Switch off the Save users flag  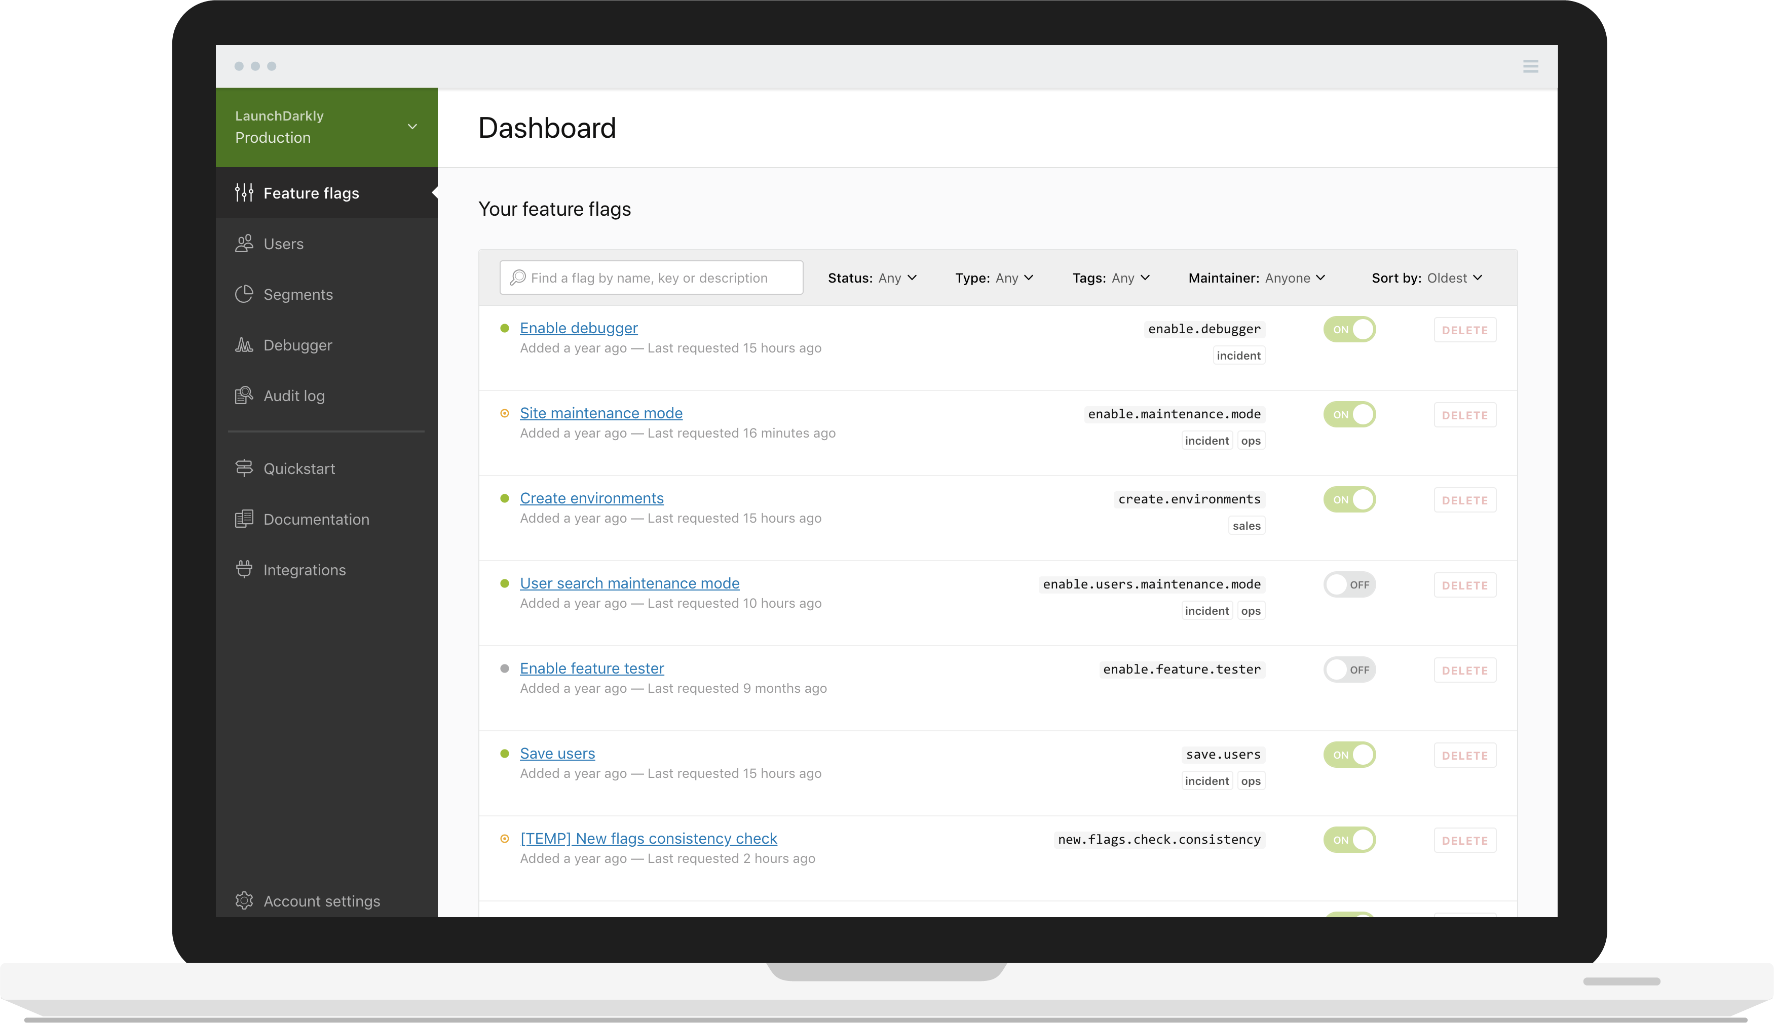[x=1349, y=754]
